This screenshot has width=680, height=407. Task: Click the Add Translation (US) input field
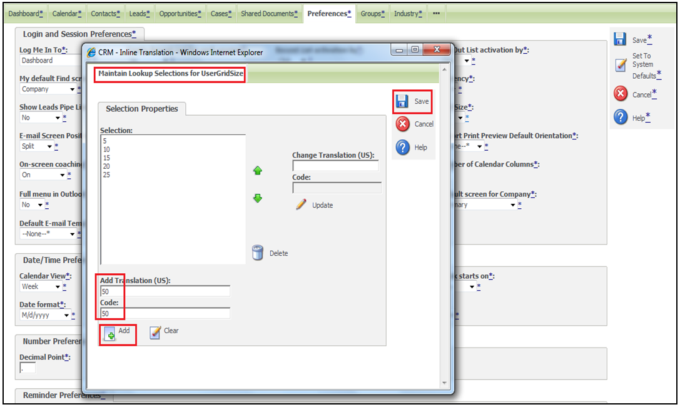pos(165,291)
